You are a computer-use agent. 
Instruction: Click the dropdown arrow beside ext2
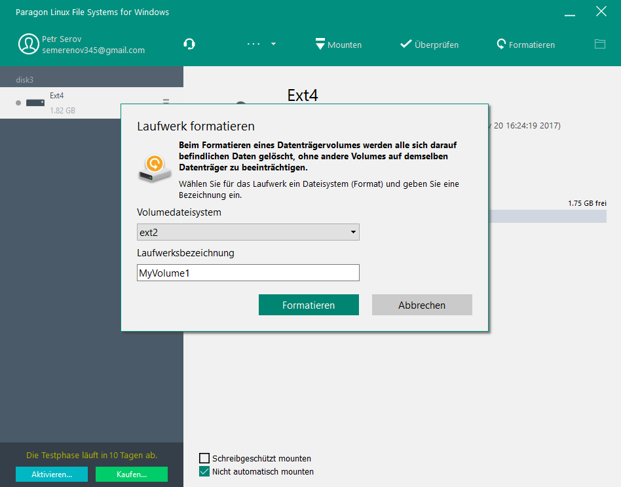pyautogui.click(x=353, y=232)
